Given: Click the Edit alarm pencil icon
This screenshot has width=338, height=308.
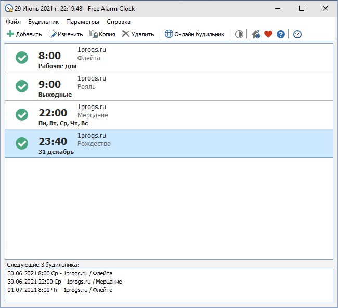Looking at the screenshot, I should (x=53, y=34).
